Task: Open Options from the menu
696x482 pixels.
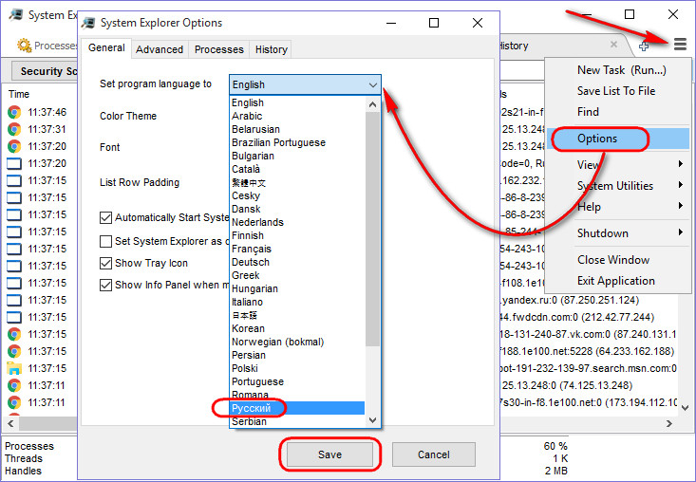Action: pos(619,139)
